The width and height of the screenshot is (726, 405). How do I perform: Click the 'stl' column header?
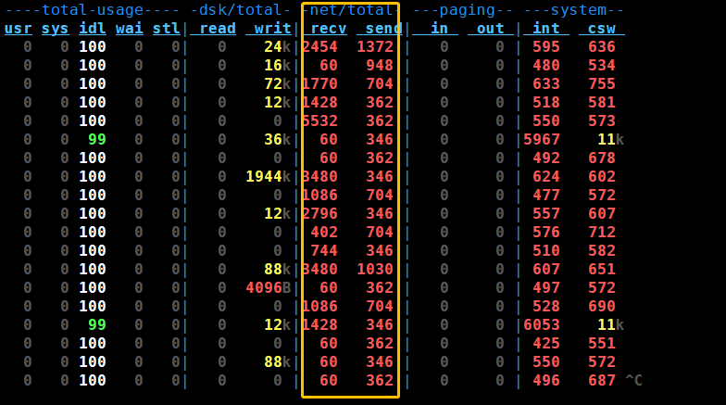pos(167,28)
